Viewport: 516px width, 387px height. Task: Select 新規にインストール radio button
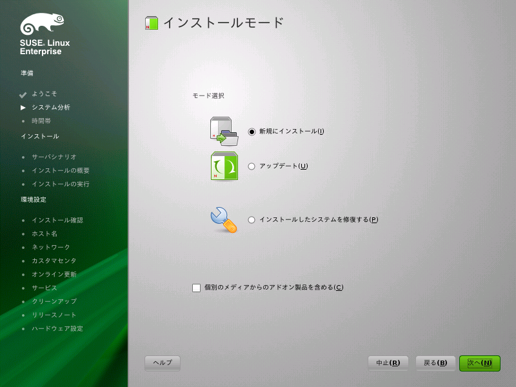click(252, 132)
